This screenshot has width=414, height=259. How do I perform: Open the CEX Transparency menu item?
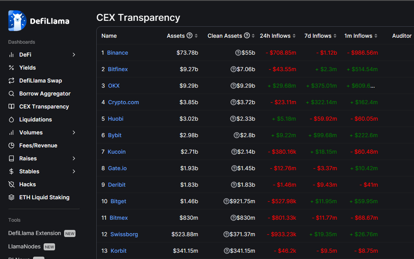pos(44,107)
